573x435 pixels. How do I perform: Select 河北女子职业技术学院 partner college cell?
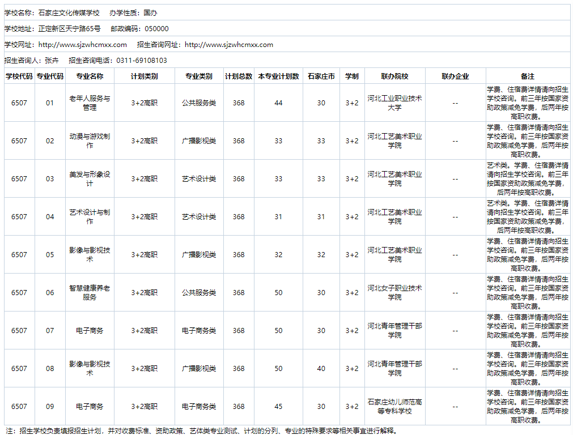(395, 292)
